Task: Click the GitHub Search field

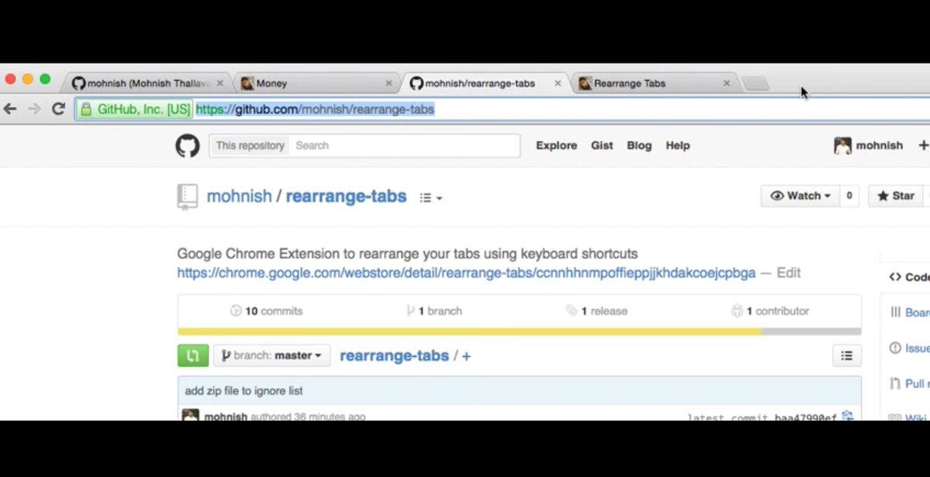Action: tap(404, 146)
